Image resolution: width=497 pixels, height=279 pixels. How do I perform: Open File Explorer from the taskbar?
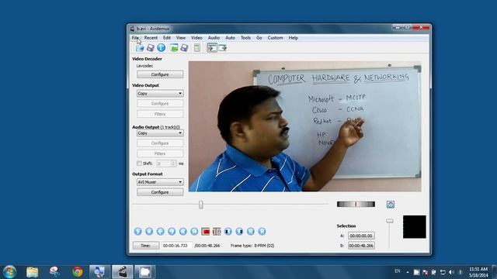click(x=33, y=272)
